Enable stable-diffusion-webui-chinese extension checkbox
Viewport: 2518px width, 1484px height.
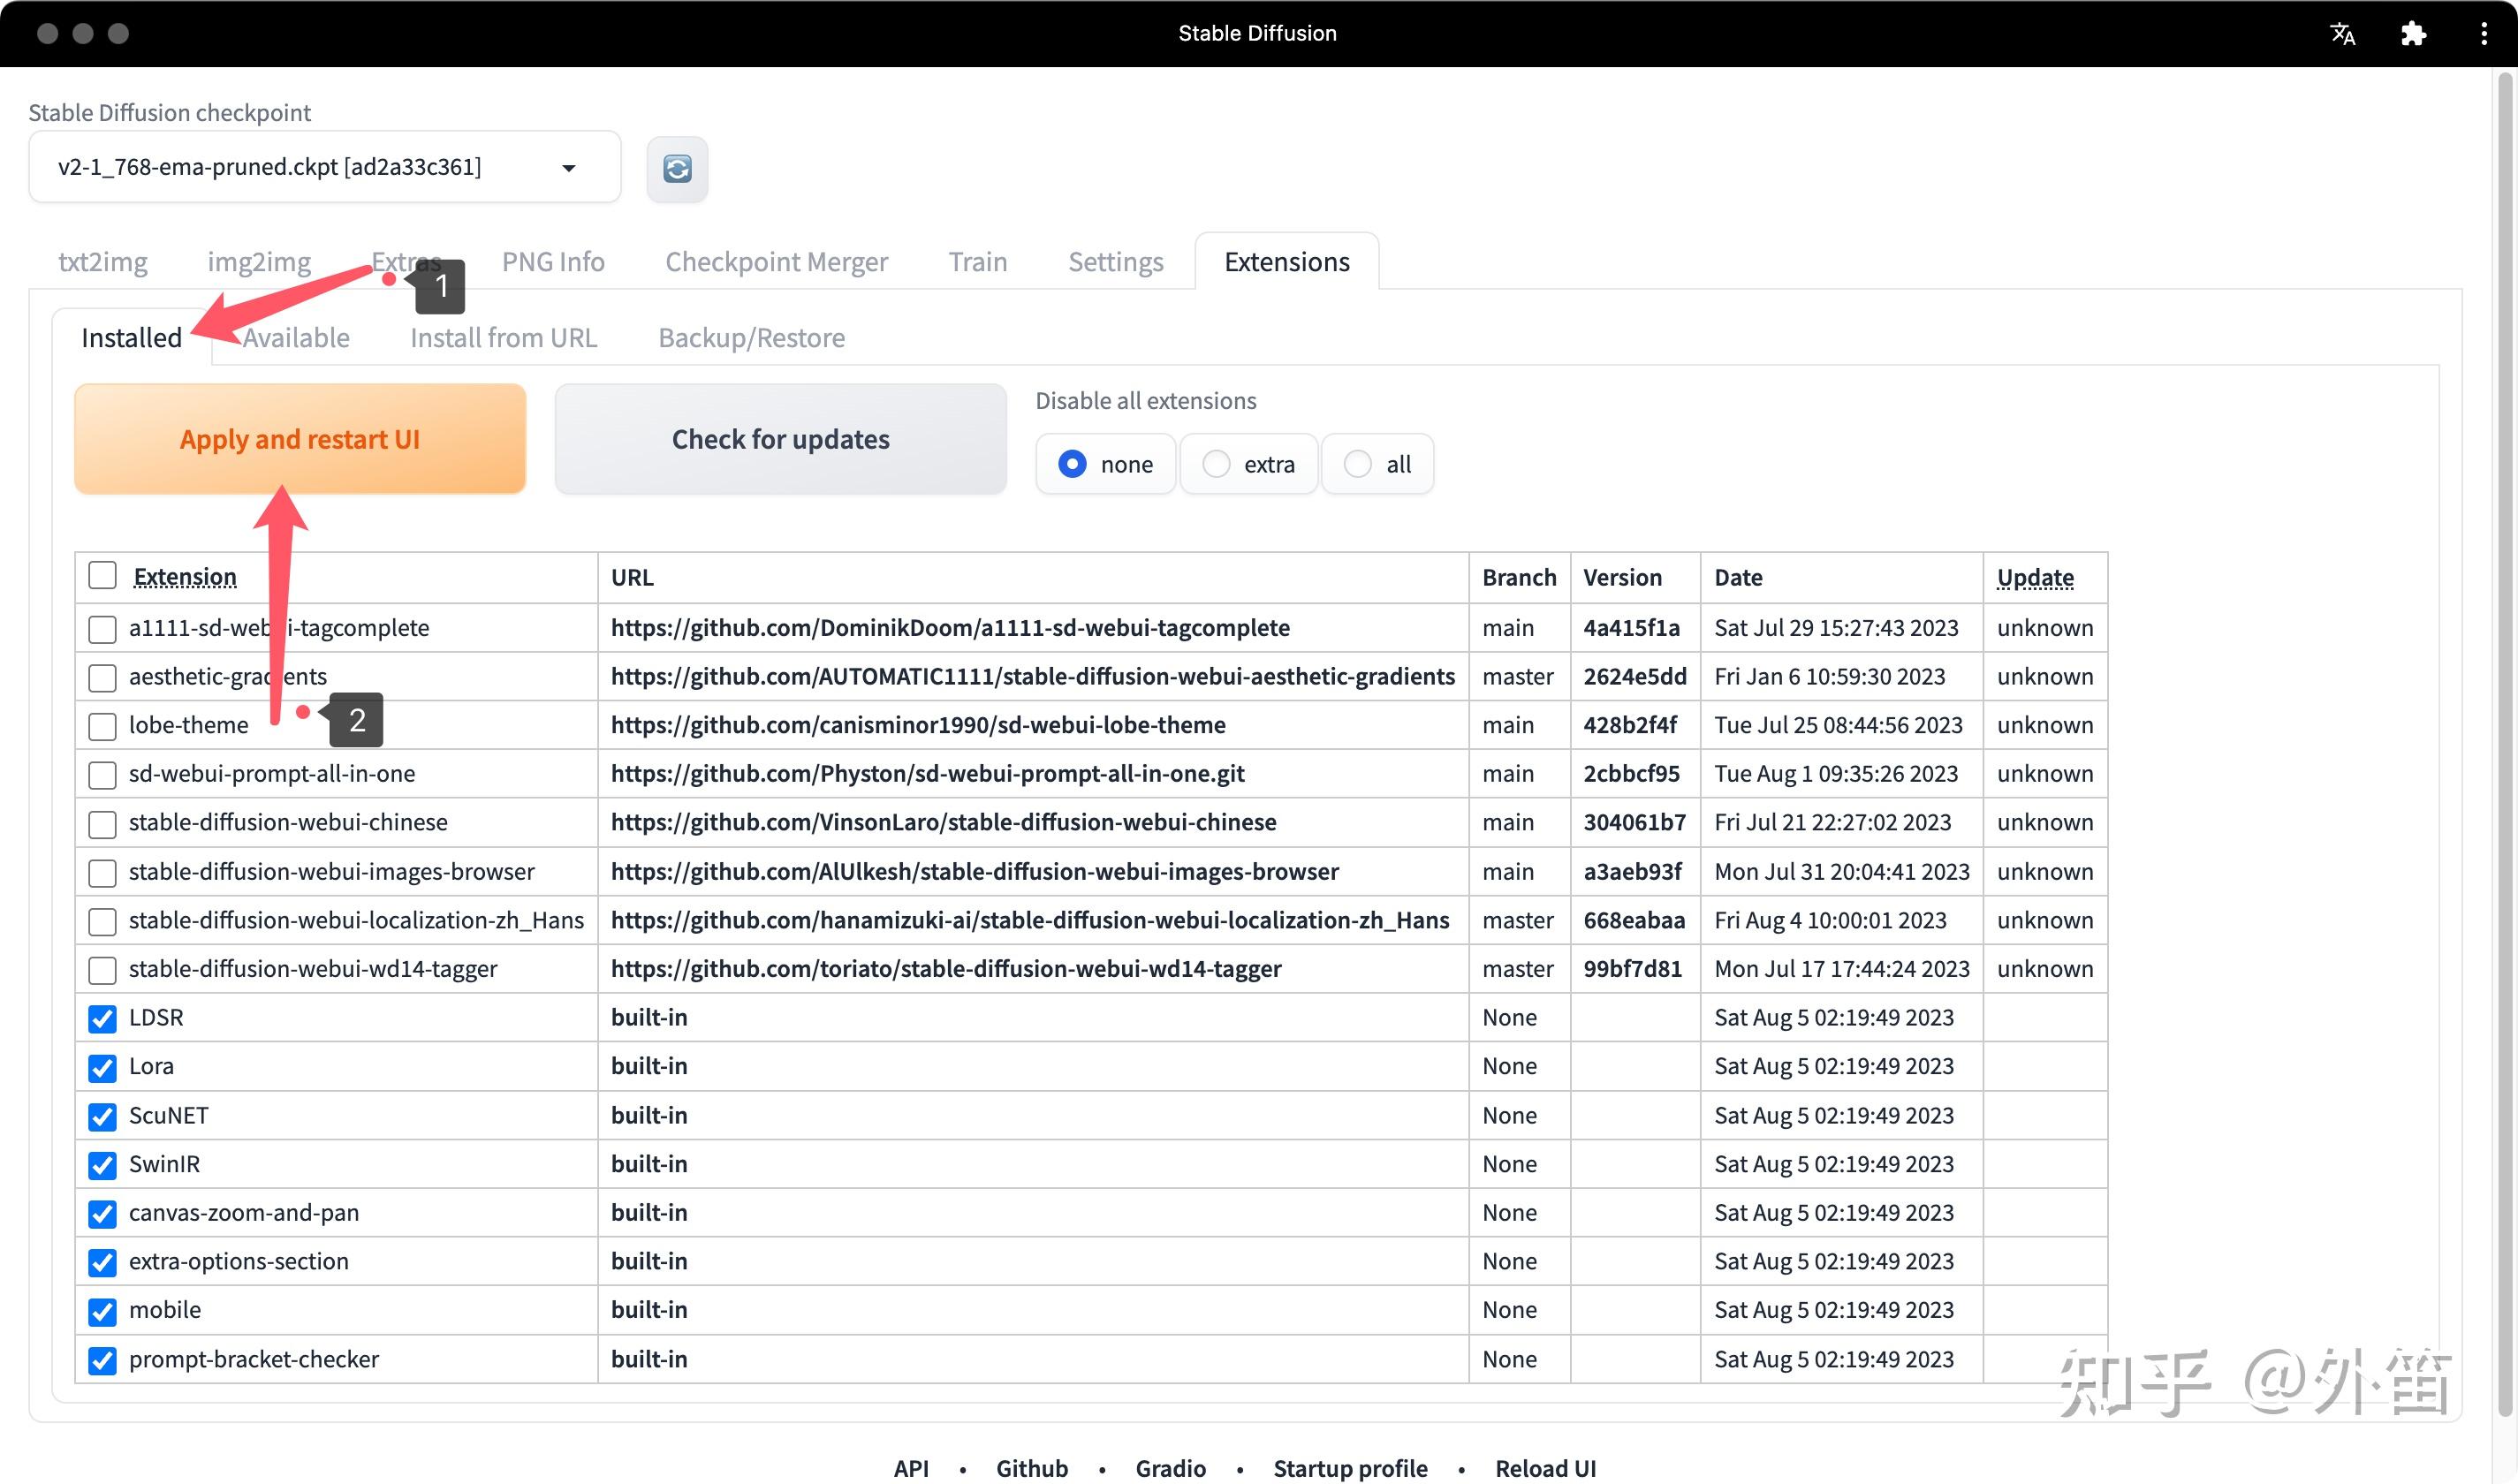point(102,823)
